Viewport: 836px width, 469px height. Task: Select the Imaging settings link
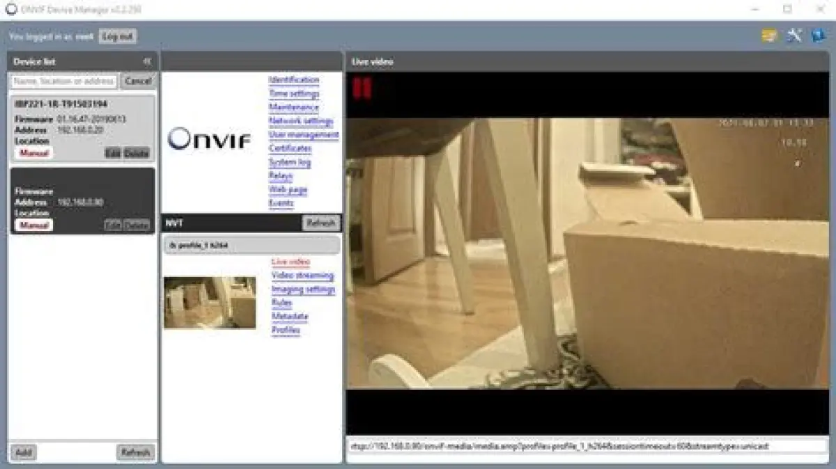point(303,289)
